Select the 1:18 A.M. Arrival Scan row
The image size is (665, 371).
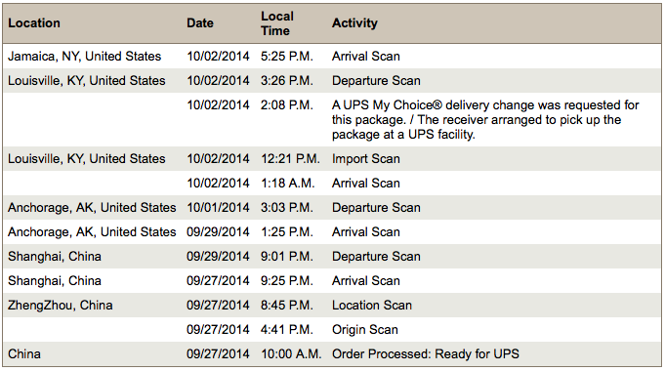332,184
